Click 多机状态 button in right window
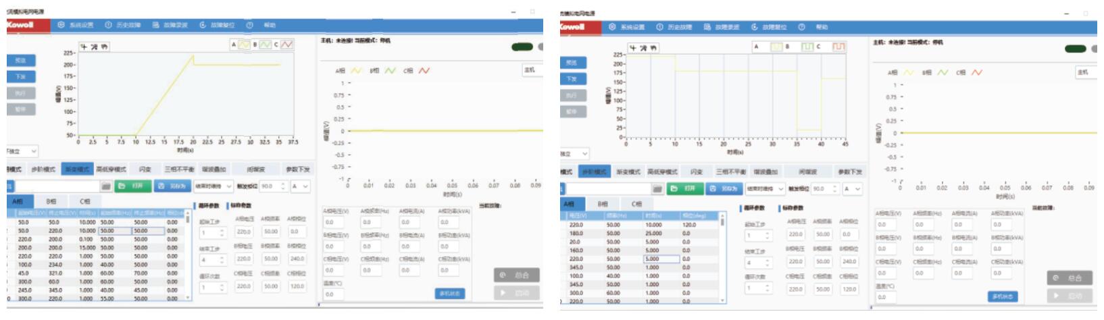 point(1003,296)
